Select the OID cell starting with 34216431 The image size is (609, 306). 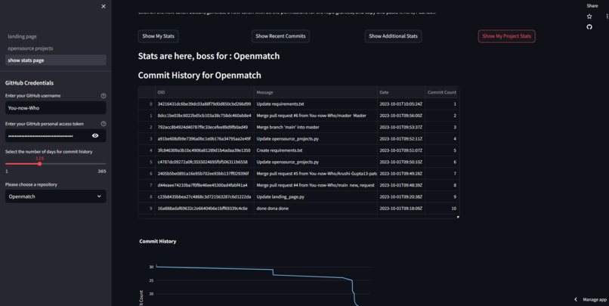204,104
